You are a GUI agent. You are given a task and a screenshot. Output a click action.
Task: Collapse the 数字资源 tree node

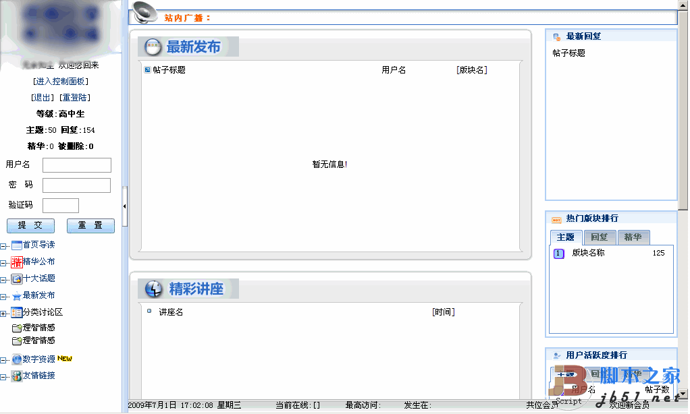coord(4,360)
